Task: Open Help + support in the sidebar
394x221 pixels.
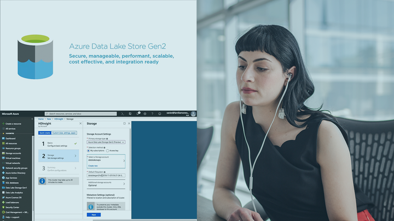Action: 10,217
